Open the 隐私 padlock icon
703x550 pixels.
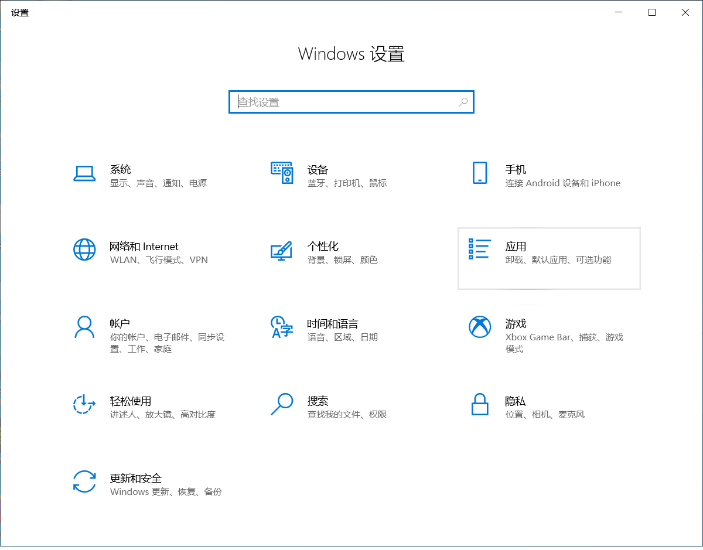point(480,404)
